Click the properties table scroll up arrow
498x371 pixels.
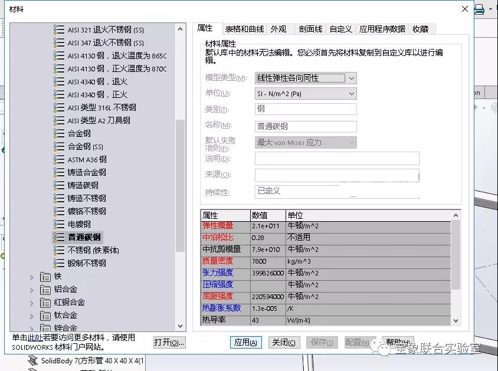coord(456,215)
